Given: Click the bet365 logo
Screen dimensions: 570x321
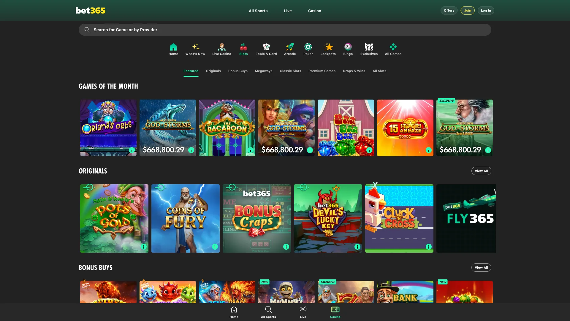Looking at the screenshot, I should pyautogui.click(x=91, y=10).
